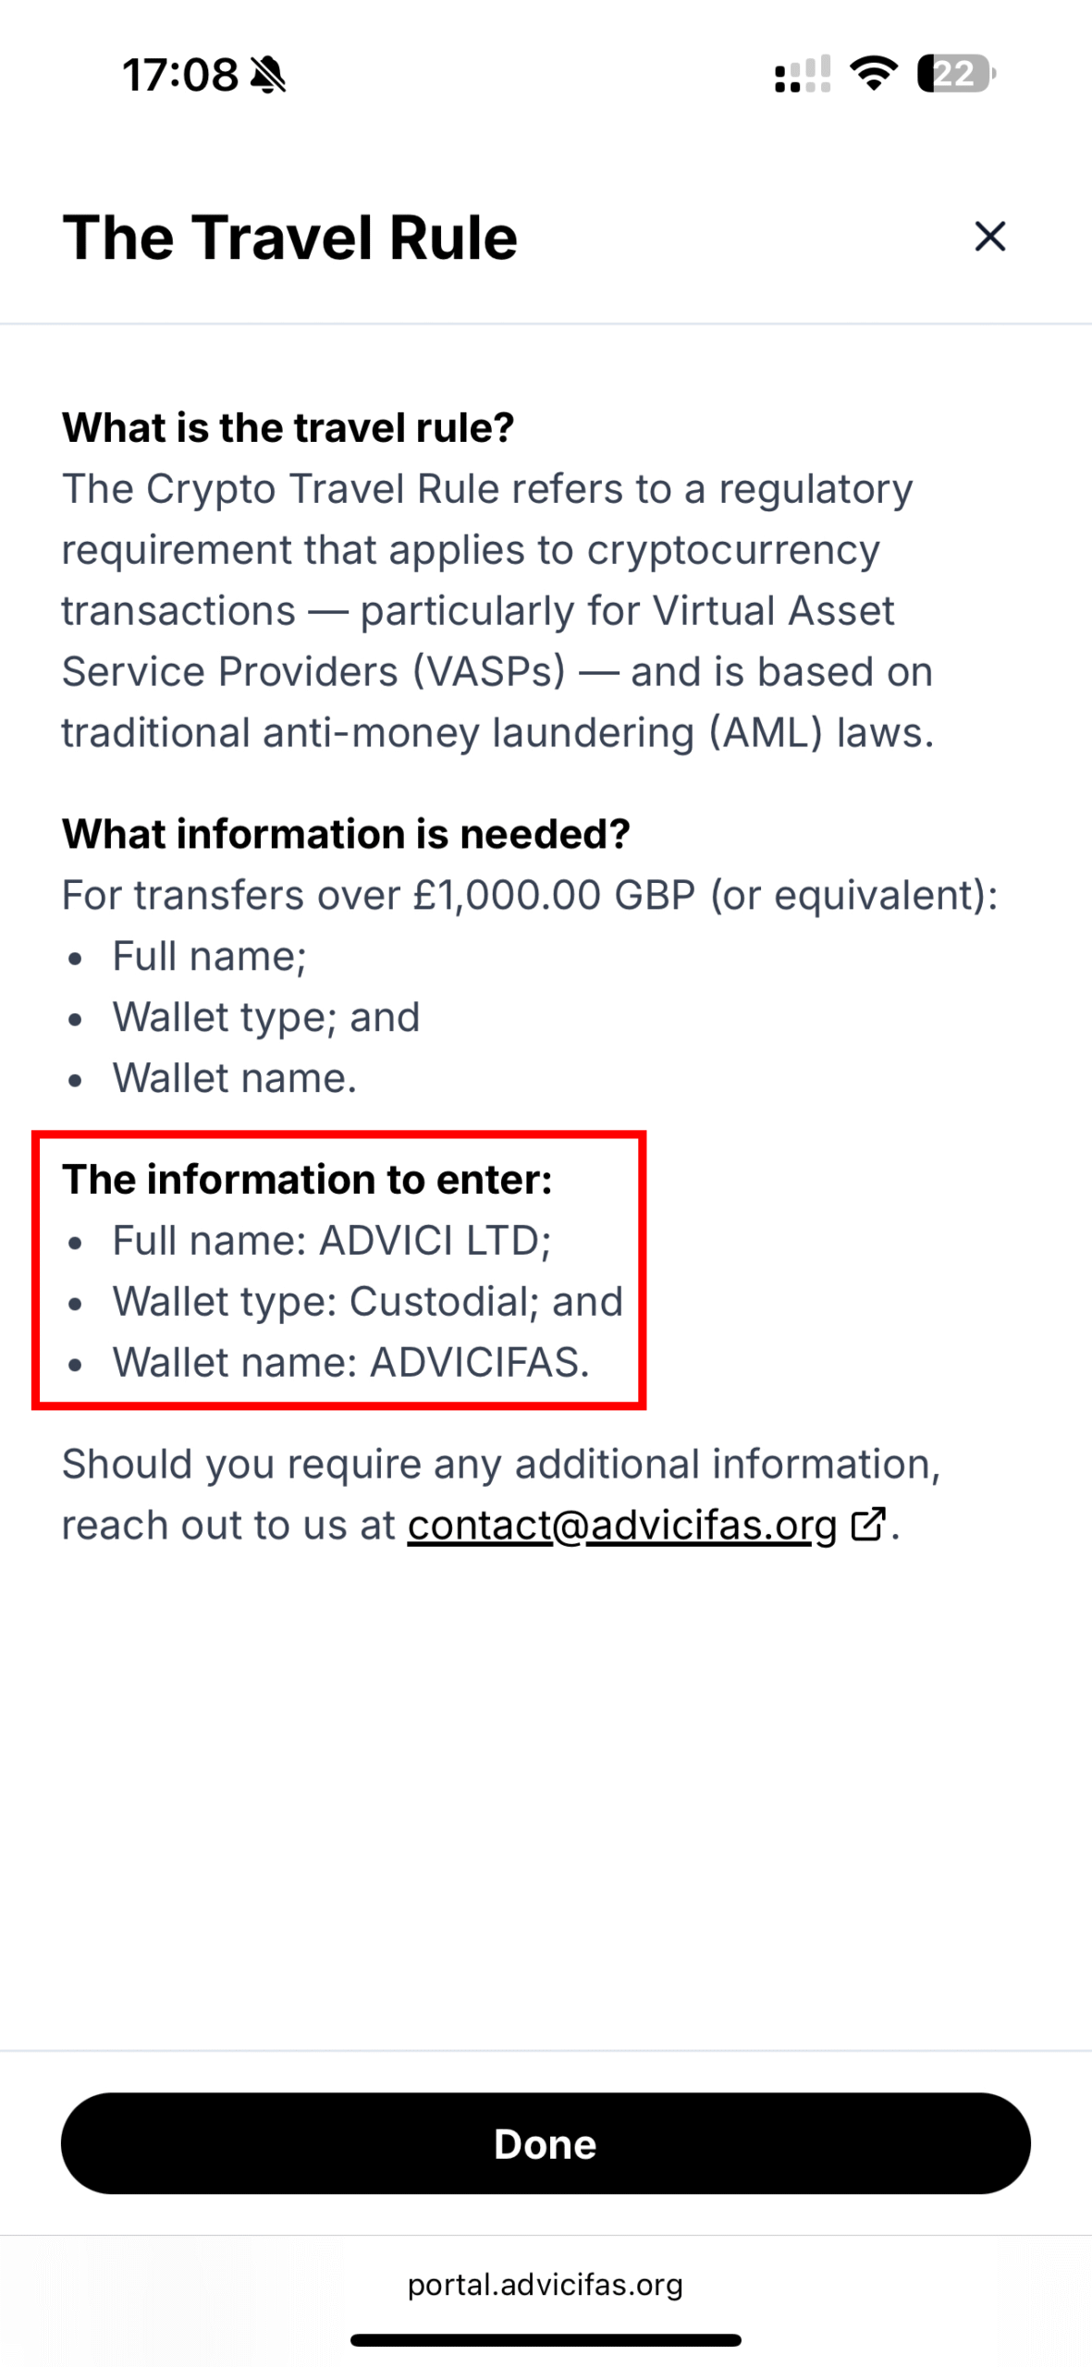Tap the "Wallet type: Custodial" line
Image resolution: width=1092 pixels, height=2367 pixels.
[367, 1302]
